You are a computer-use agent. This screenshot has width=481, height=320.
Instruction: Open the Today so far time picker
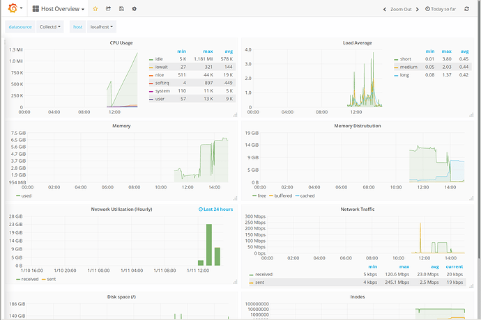[441, 9]
